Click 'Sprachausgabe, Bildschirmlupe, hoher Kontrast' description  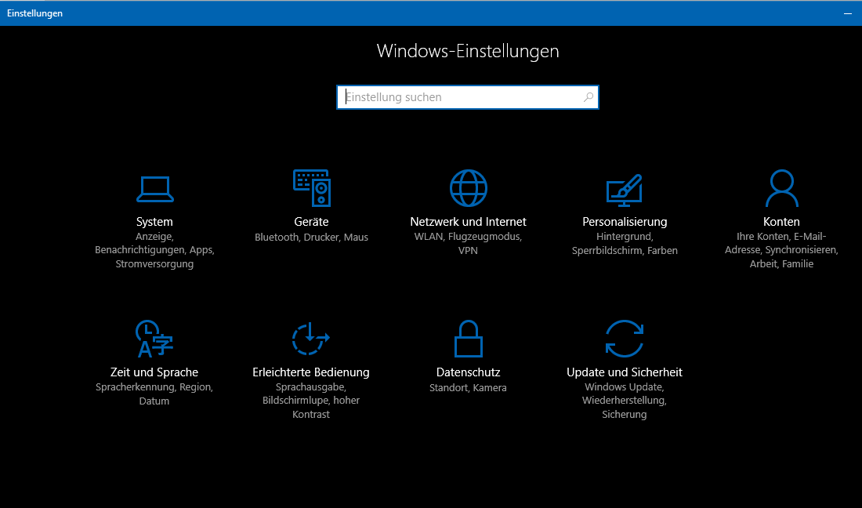311,401
